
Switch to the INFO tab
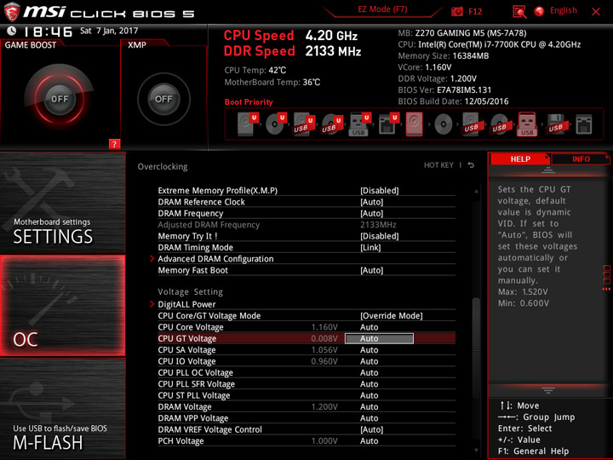pyautogui.click(x=581, y=159)
